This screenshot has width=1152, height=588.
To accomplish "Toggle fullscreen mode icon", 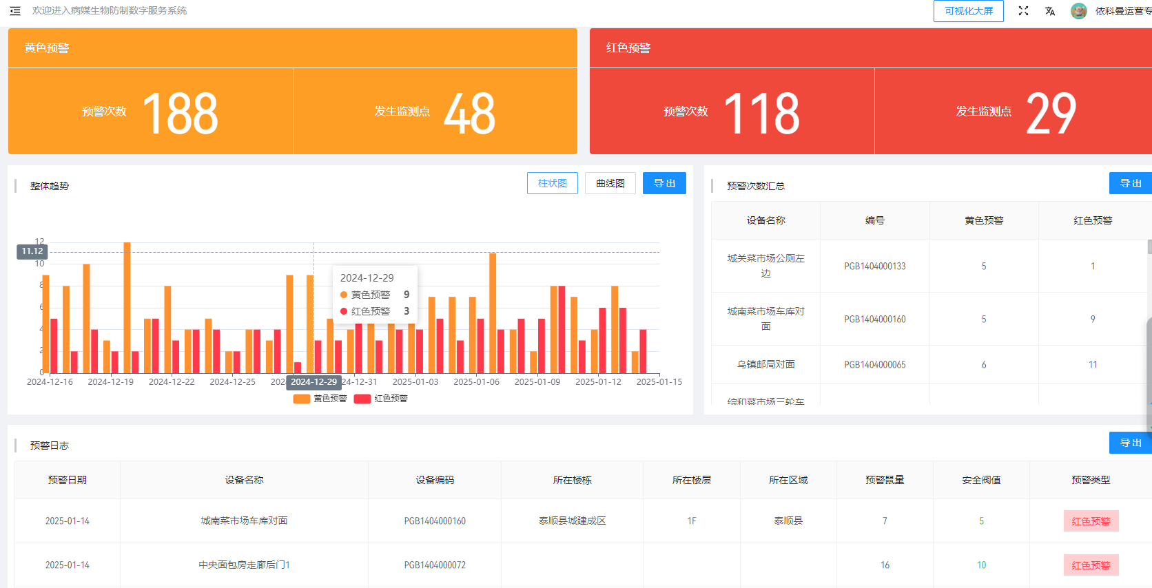I will [1023, 11].
